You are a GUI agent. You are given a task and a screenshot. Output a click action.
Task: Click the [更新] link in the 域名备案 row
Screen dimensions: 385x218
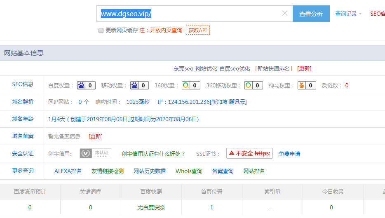tap(96, 136)
